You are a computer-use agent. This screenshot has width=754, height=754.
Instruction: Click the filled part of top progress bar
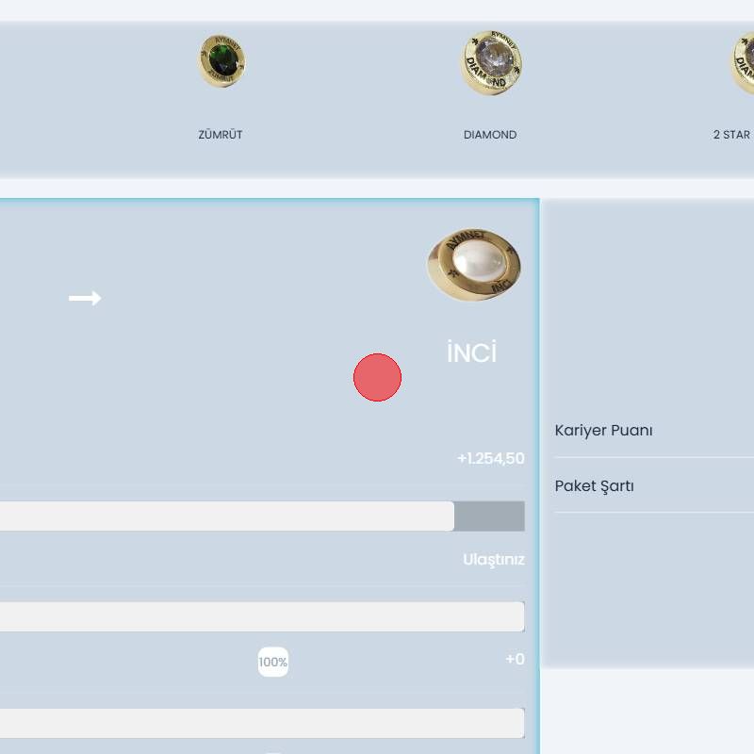pyautogui.click(x=226, y=516)
